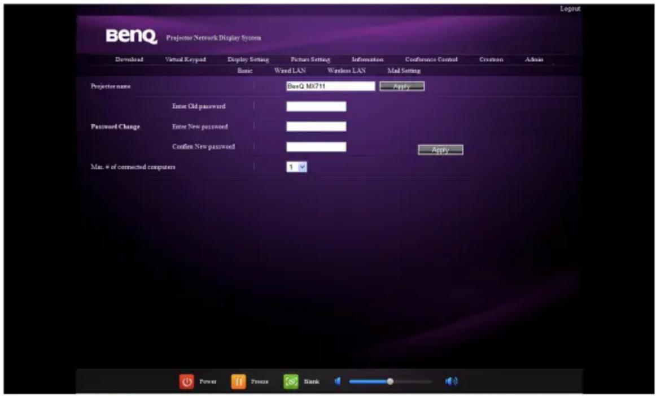The height and width of the screenshot is (396, 656).
Task: Click the Logout link
Action: pos(570,9)
